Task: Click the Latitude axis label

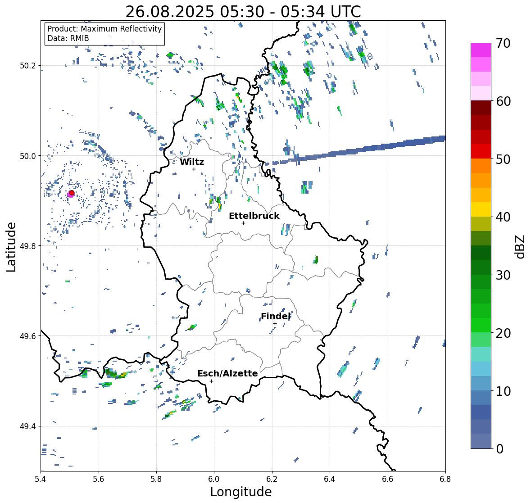Action: (11, 247)
